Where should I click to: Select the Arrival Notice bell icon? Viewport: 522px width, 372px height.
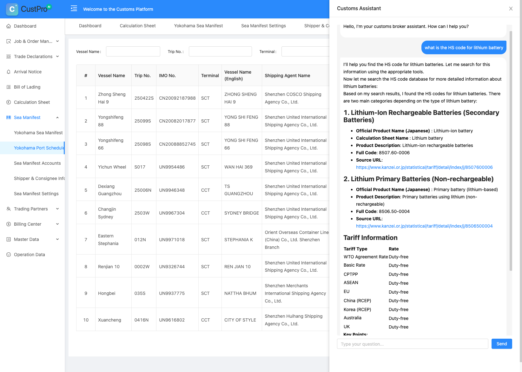[9, 72]
